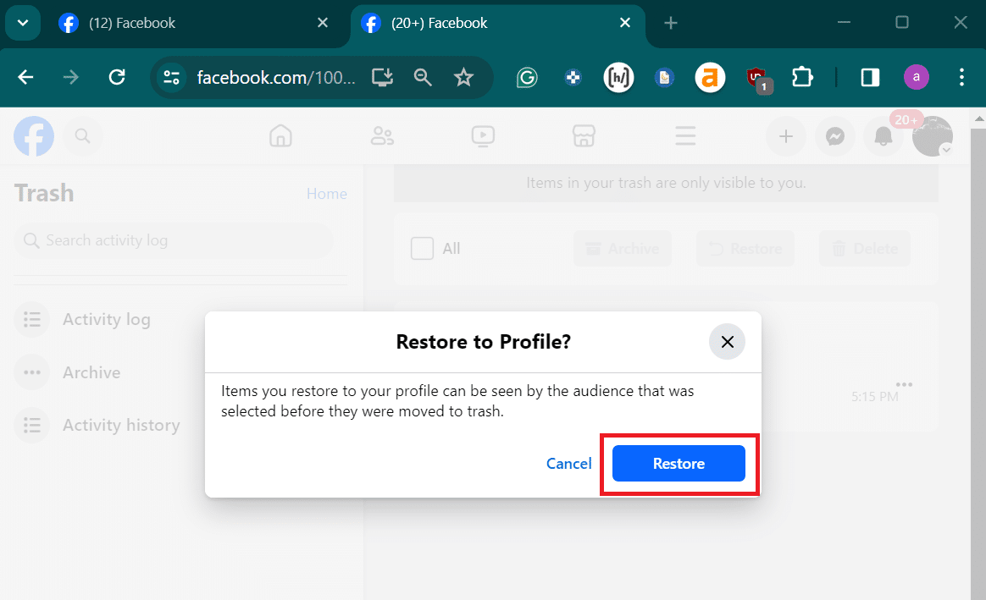Cancel the Restore to Profile dialog

pyautogui.click(x=568, y=464)
